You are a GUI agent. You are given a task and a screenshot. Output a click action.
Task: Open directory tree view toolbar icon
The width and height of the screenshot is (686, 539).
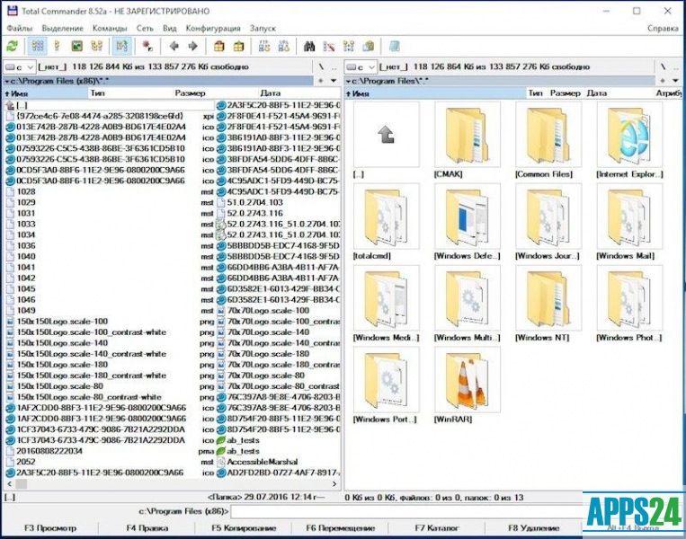(96, 47)
